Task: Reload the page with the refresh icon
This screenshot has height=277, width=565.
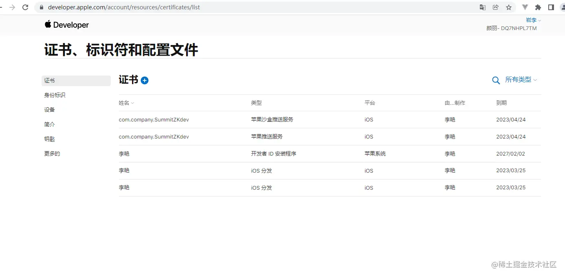Action: point(25,7)
